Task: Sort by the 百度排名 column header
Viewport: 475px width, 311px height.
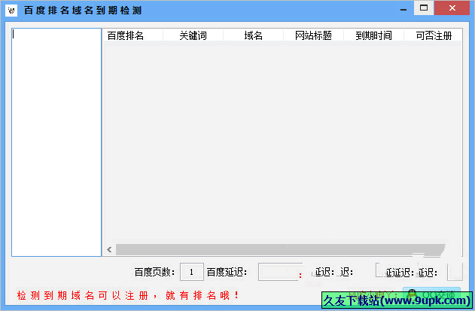Action: [133, 35]
